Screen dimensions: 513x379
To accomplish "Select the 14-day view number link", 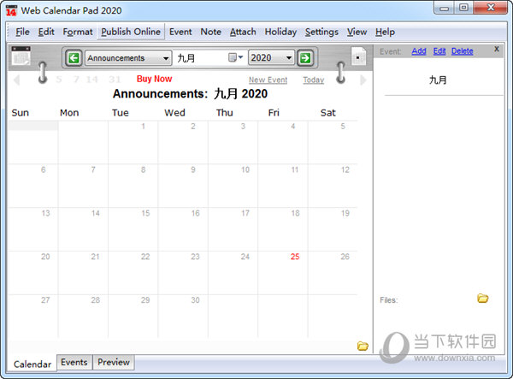I will tap(92, 80).
